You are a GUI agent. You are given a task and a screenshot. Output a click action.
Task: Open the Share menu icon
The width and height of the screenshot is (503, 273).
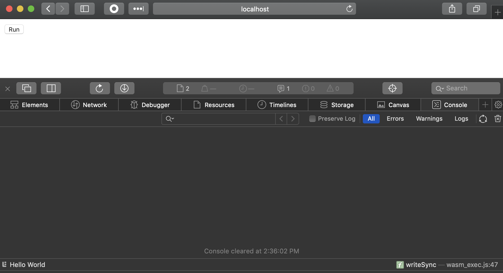pyautogui.click(x=452, y=9)
